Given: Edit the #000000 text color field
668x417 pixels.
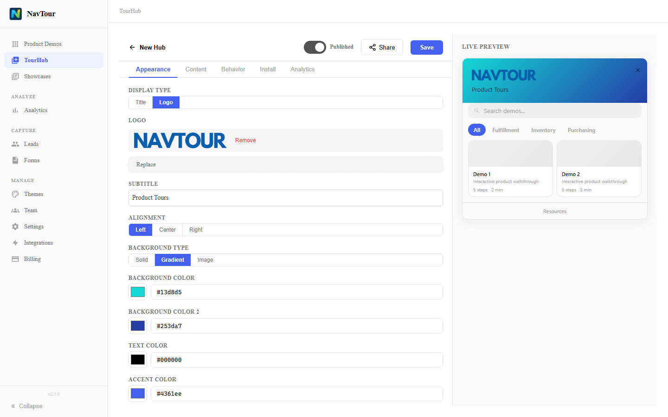Looking at the screenshot, I should pos(297,360).
